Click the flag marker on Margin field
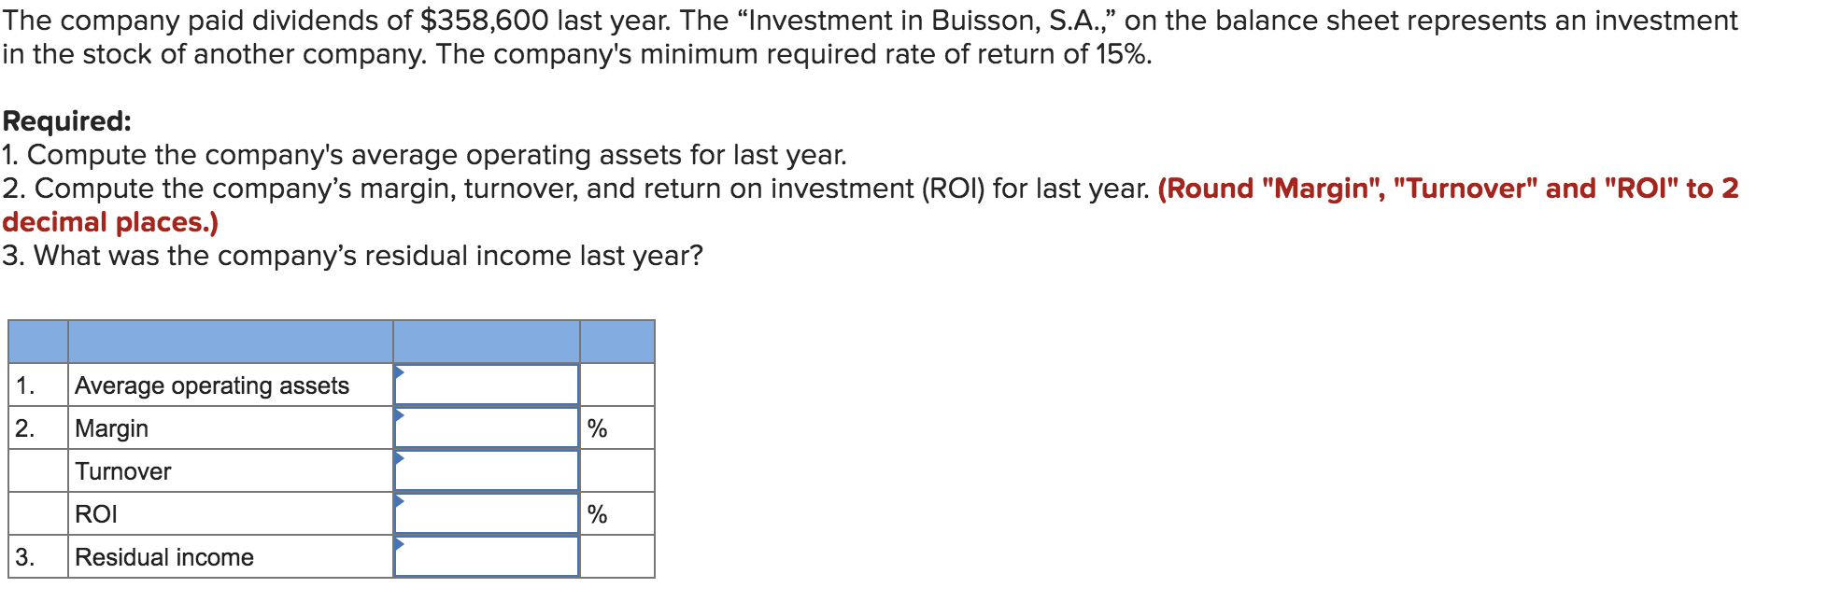 [401, 413]
